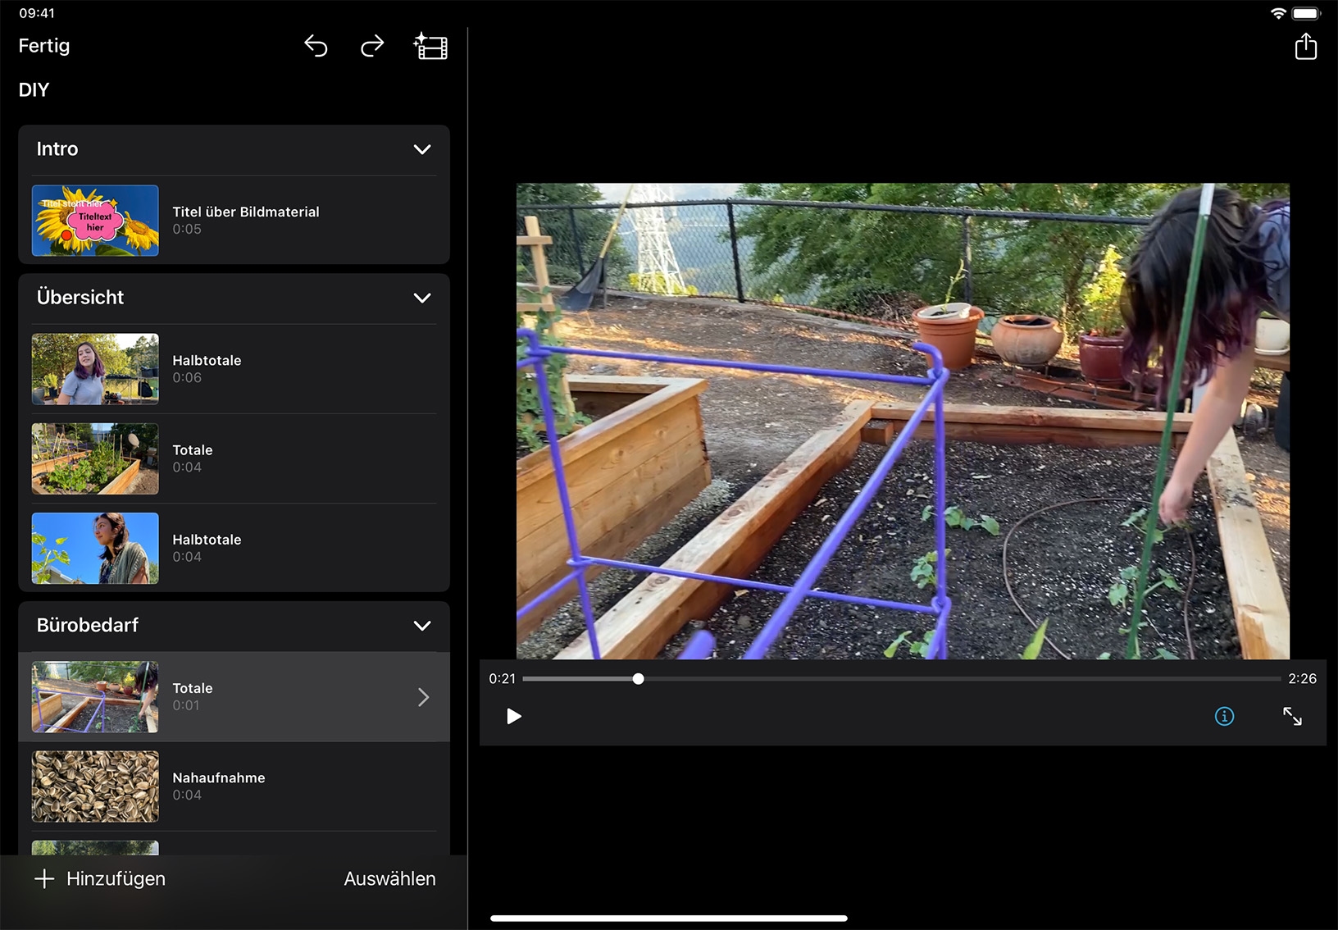Select the Totale 0:01 thumbnail in Bürobedarf
Image resolution: width=1338 pixels, height=930 pixels.
(95, 697)
